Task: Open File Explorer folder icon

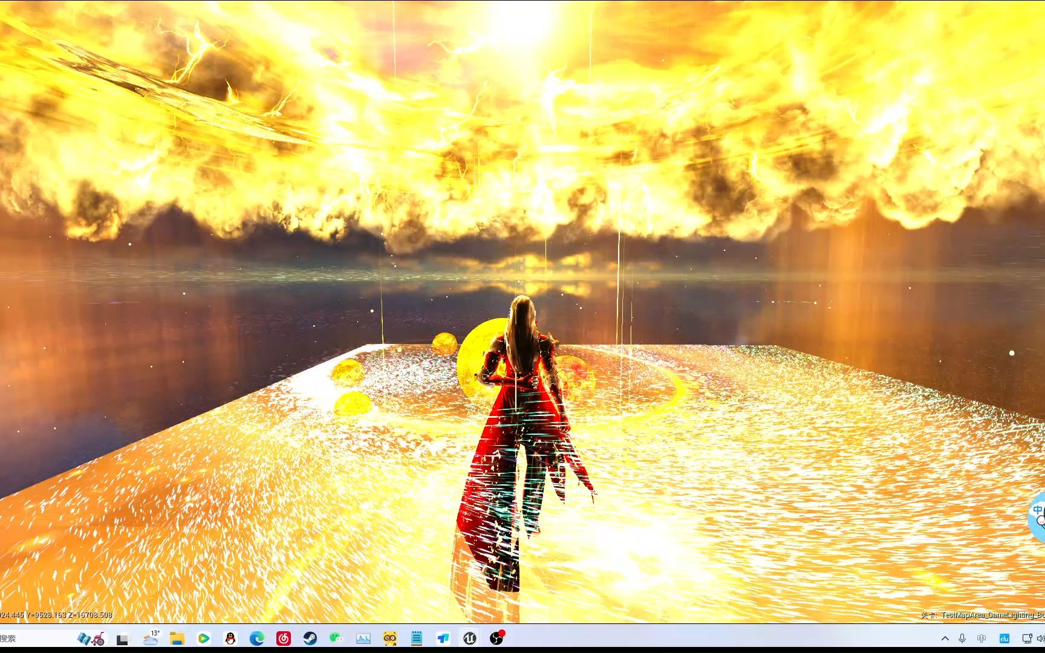Action: pyautogui.click(x=177, y=638)
